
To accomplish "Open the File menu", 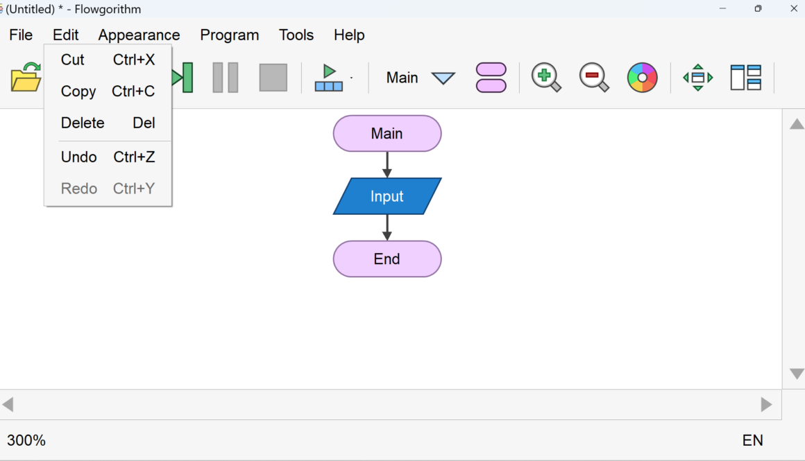I will 21,35.
